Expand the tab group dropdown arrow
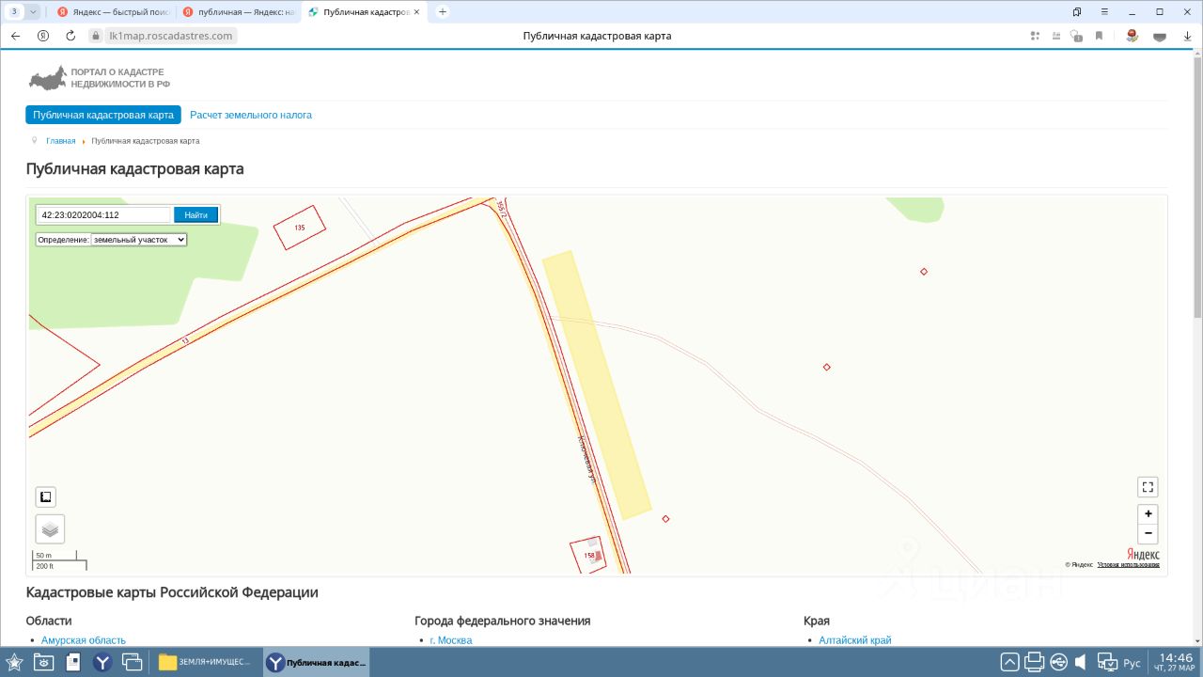The height and width of the screenshot is (677, 1203). click(34, 11)
